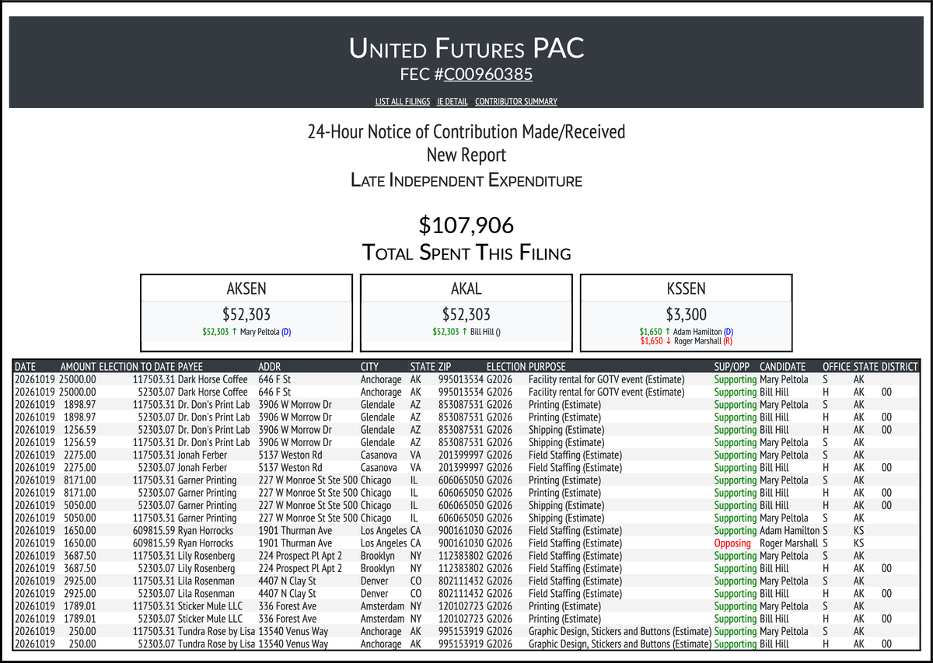Click Amsterdam city in Mary Peltola row

coord(383,606)
